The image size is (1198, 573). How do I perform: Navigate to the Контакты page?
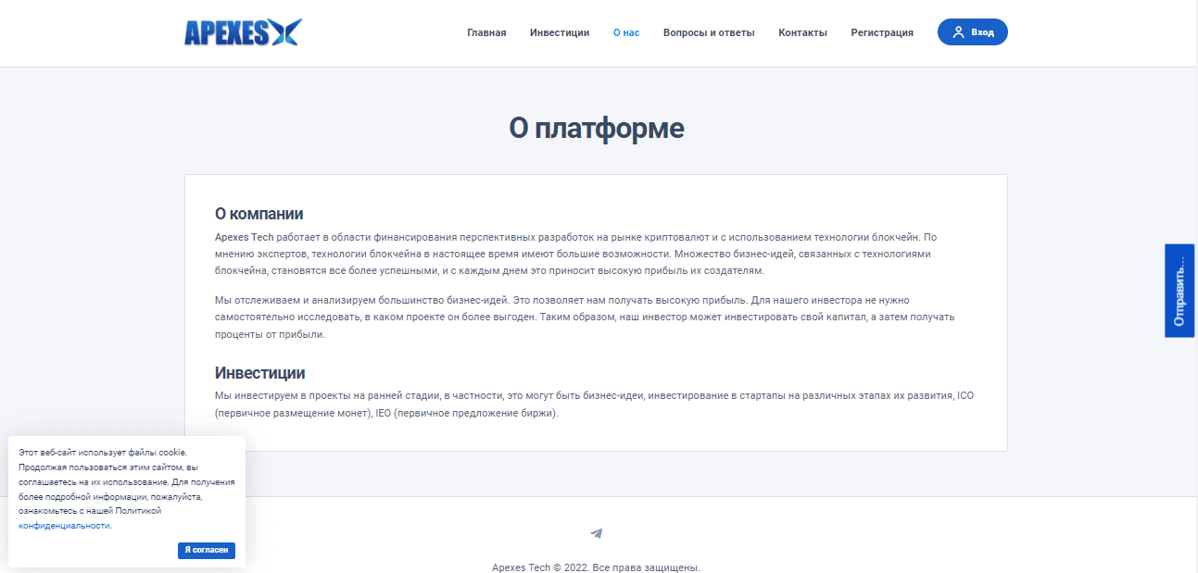click(802, 31)
